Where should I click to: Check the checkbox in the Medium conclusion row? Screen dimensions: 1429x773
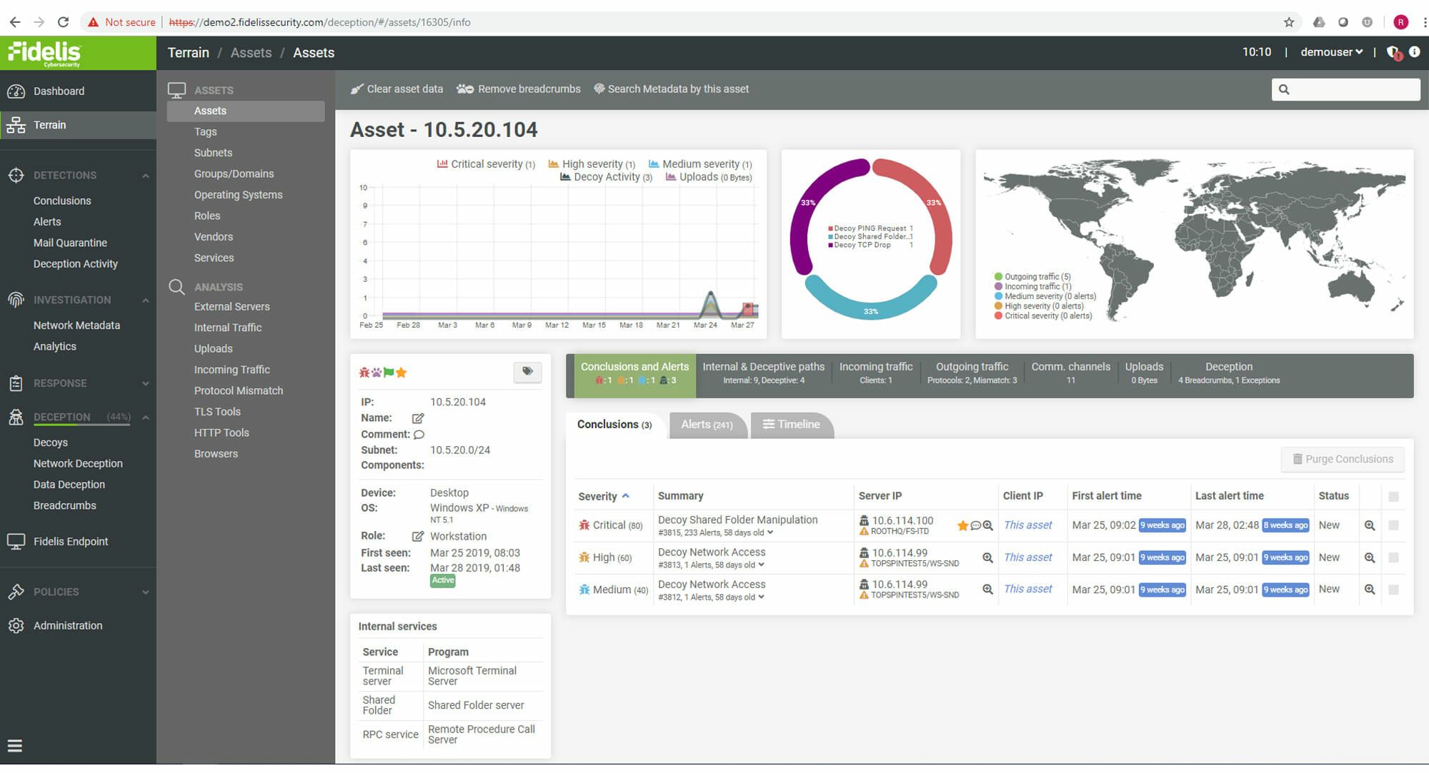(x=1393, y=590)
